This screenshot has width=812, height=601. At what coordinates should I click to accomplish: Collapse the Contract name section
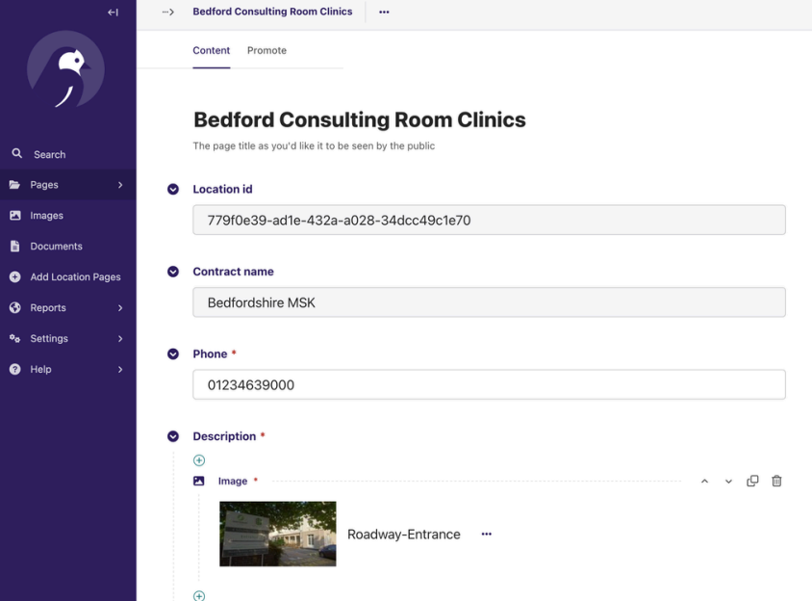point(173,272)
